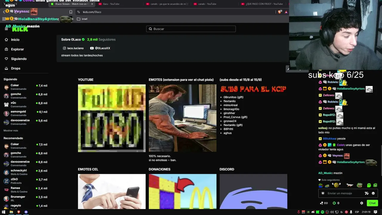Open Drops in the Kick sidebar

(x=16, y=68)
